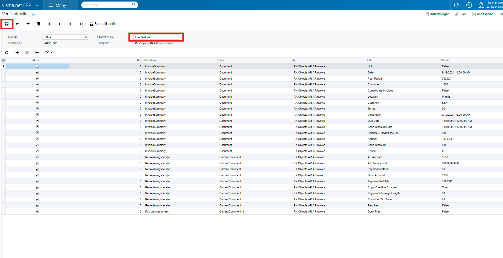Refresh the grid rows
The height and width of the screenshot is (258, 503).
[7, 53]
